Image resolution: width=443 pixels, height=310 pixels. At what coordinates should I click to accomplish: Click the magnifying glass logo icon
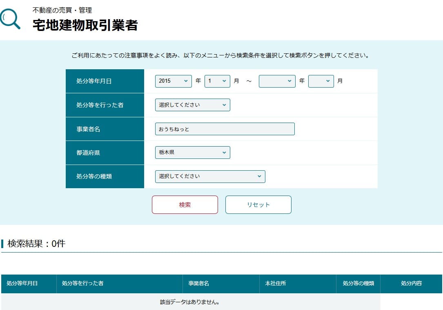pos(11,19)
